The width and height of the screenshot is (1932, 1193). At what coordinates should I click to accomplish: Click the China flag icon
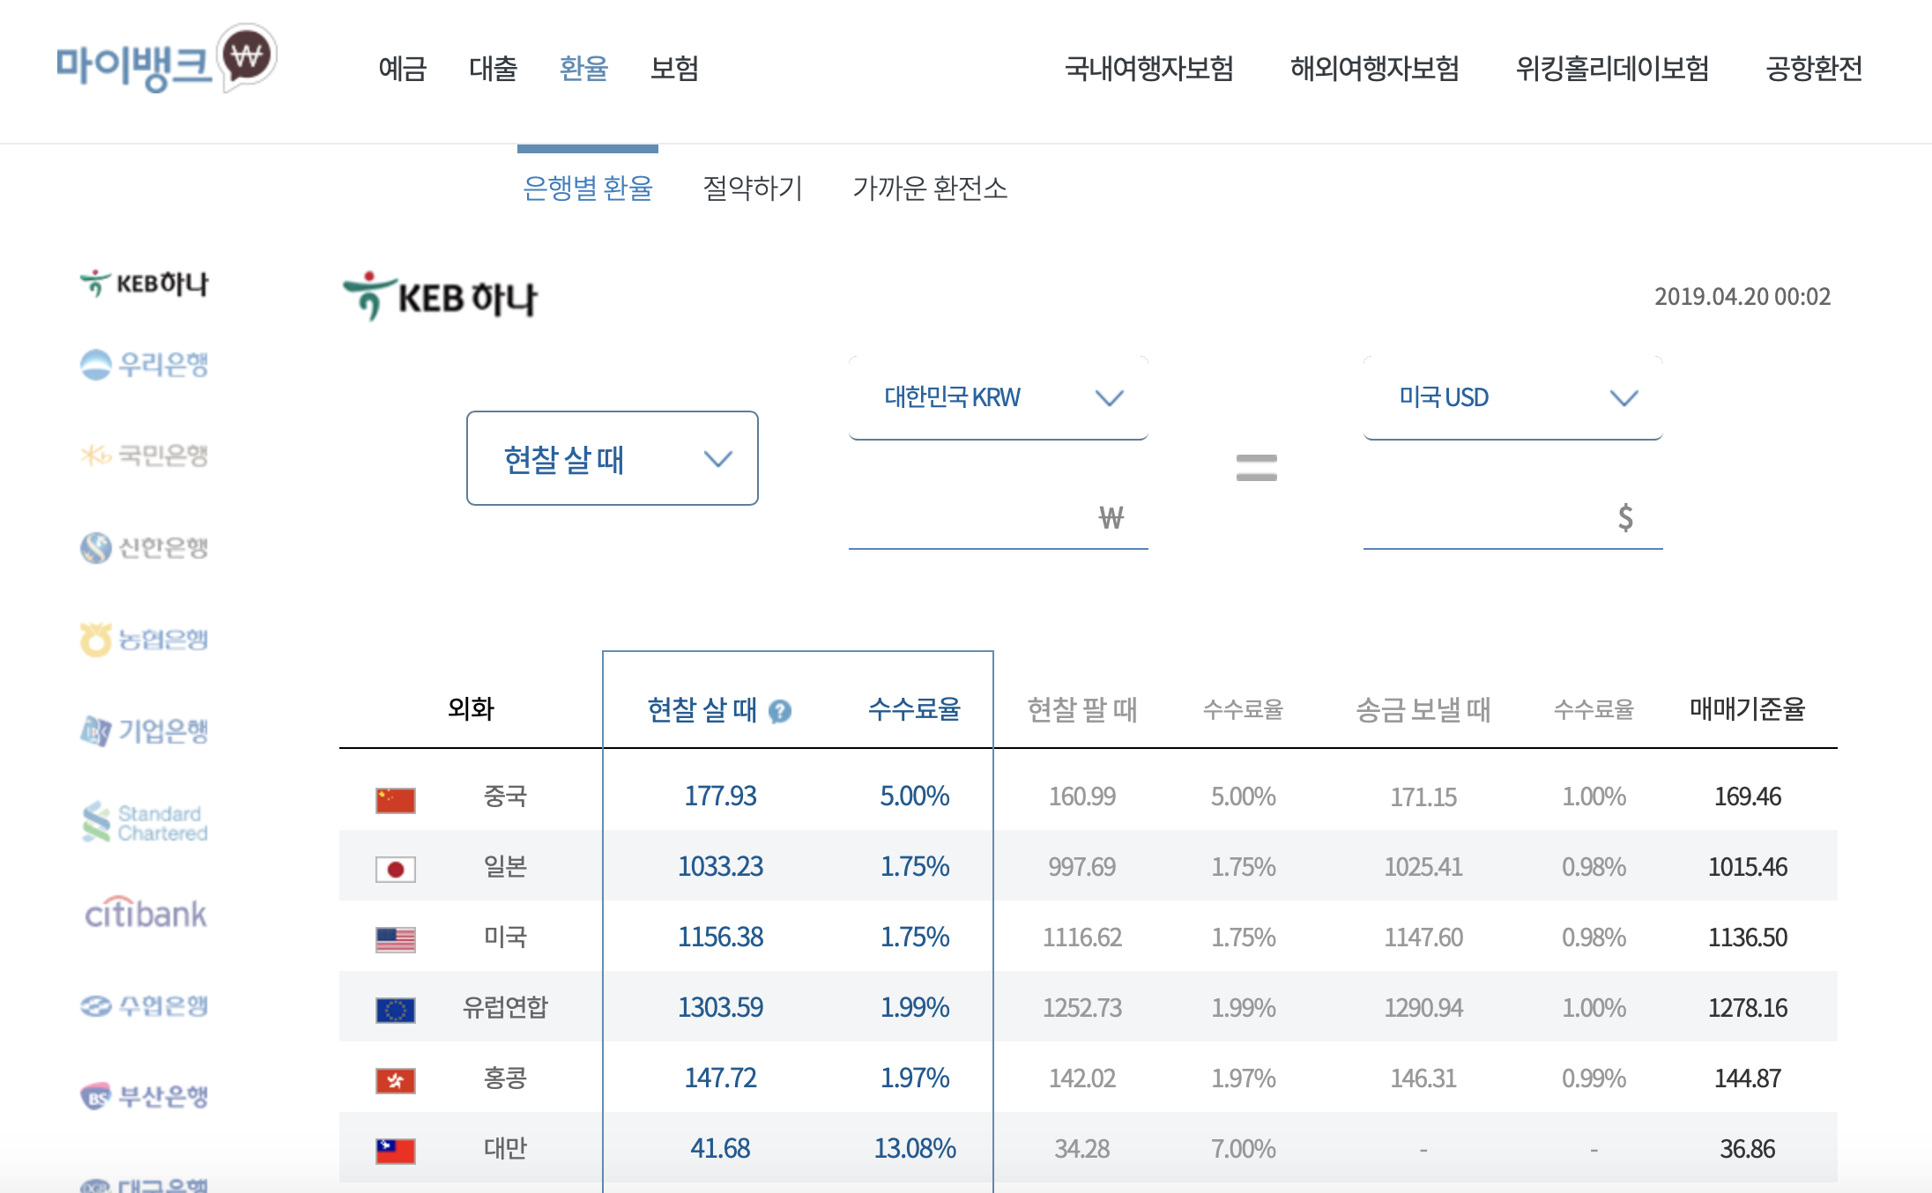point(395,800)
